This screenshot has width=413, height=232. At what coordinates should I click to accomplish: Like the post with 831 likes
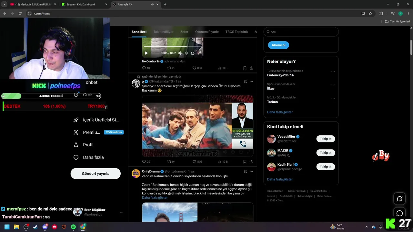point(197,68)
